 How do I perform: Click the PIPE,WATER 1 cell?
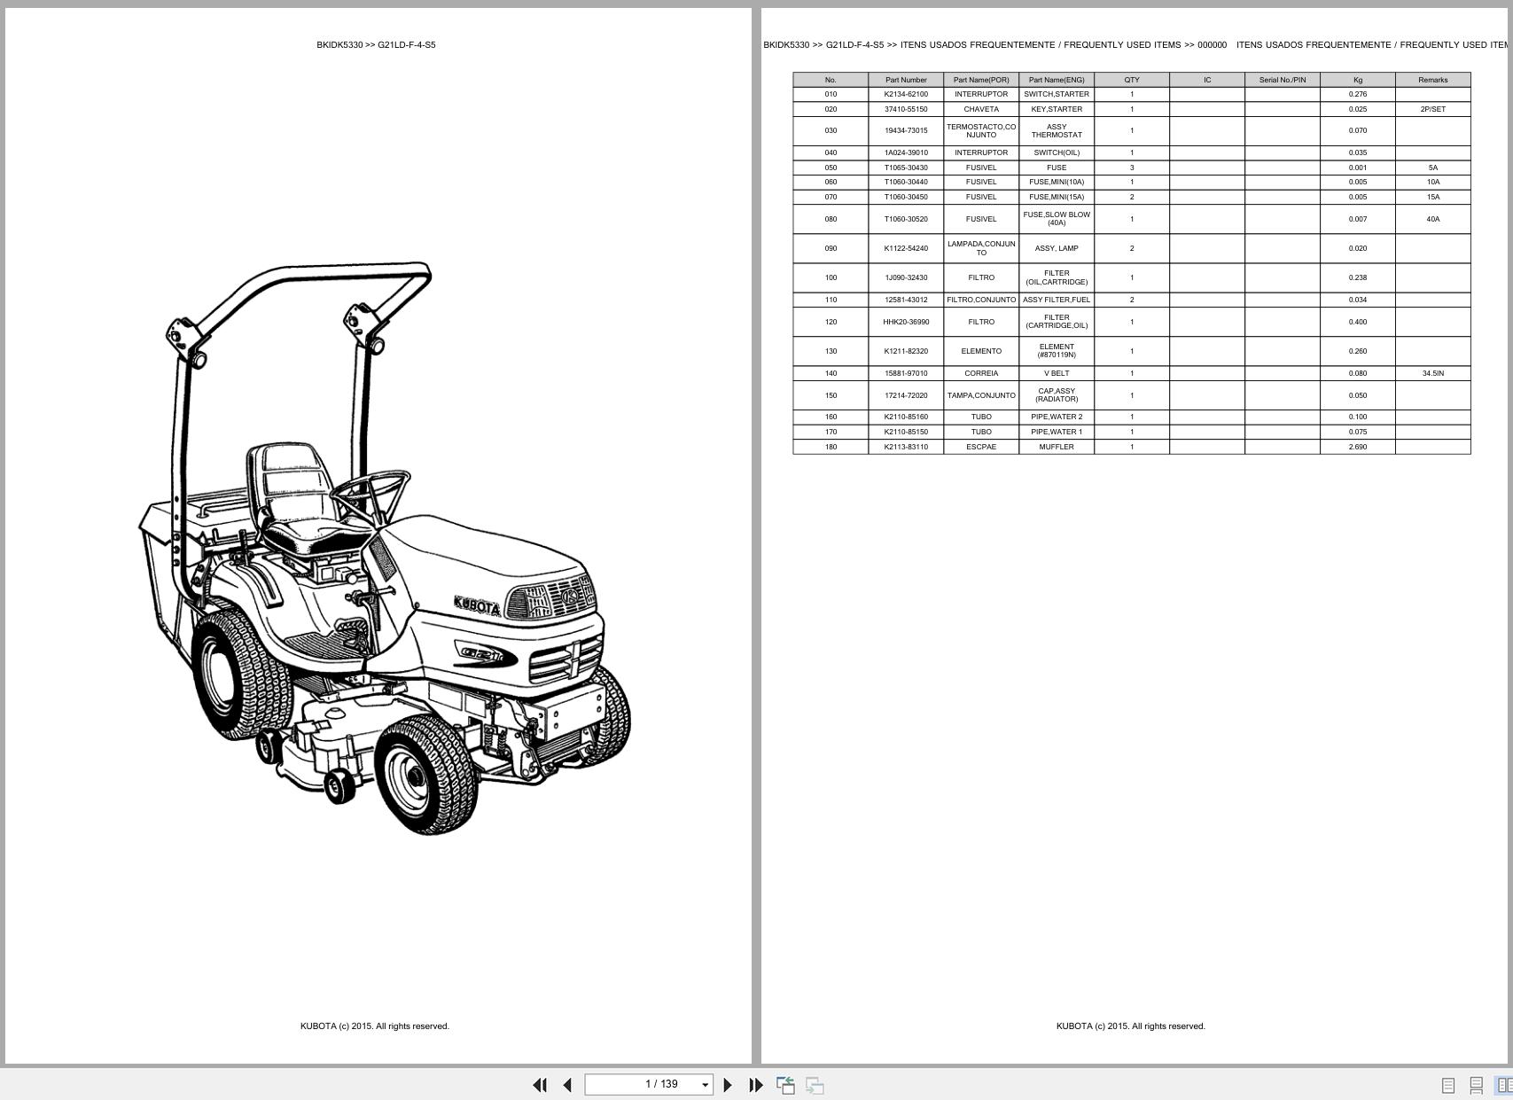tap(1057, 432)
